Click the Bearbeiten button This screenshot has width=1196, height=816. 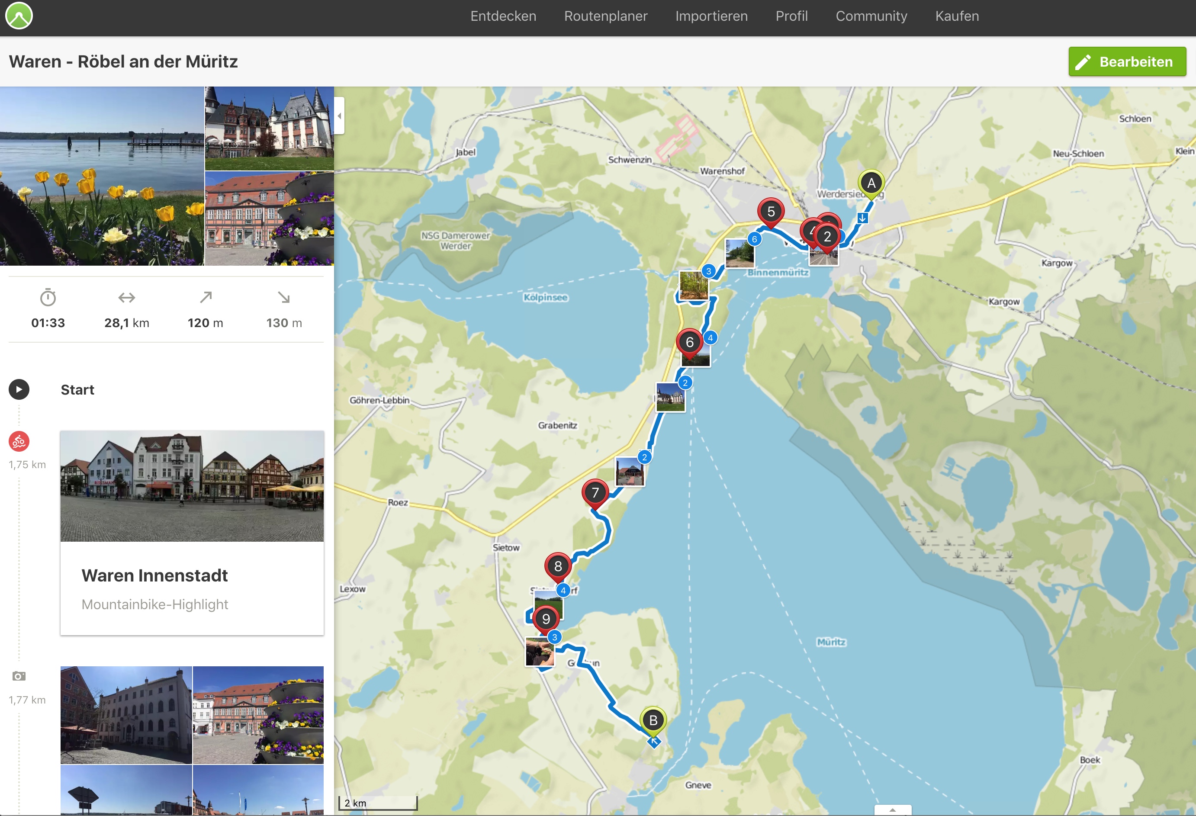[x=1126, y=62]
